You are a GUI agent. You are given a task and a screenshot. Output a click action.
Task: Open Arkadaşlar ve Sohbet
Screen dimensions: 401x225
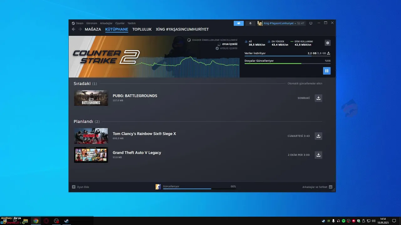[317, 187]
